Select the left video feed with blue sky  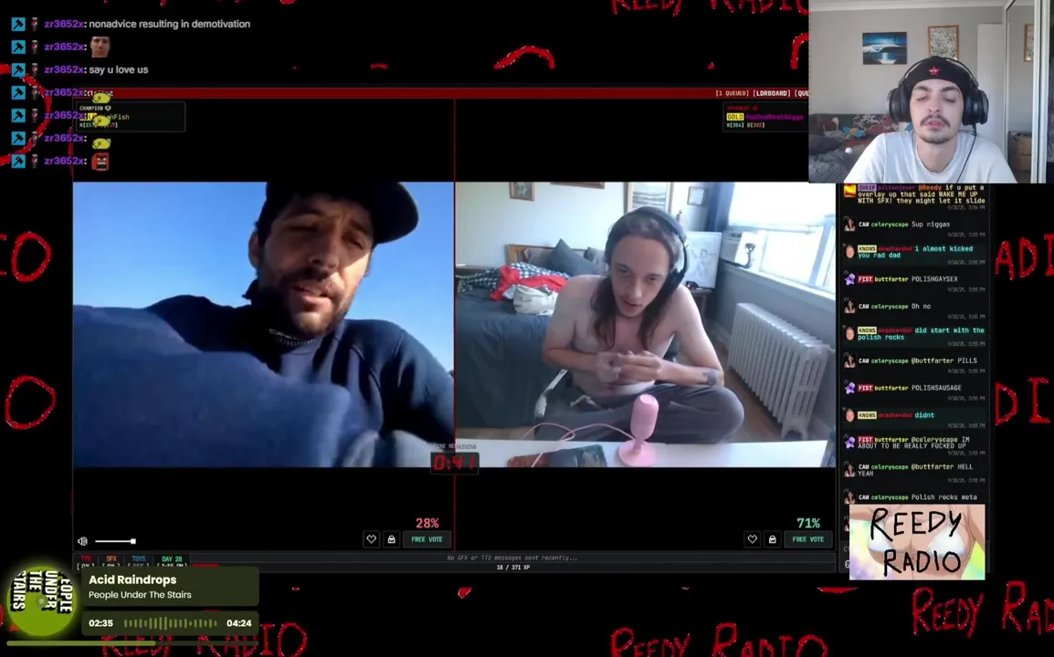(263, 325)
